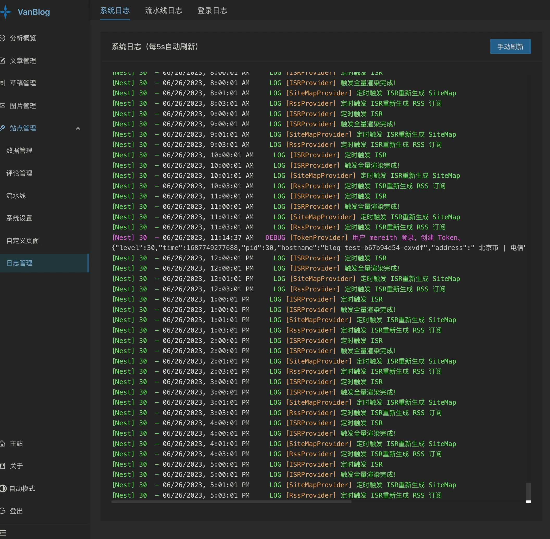
Task: Click the horizontal log scrollbar
Action: tap(231, 502)
